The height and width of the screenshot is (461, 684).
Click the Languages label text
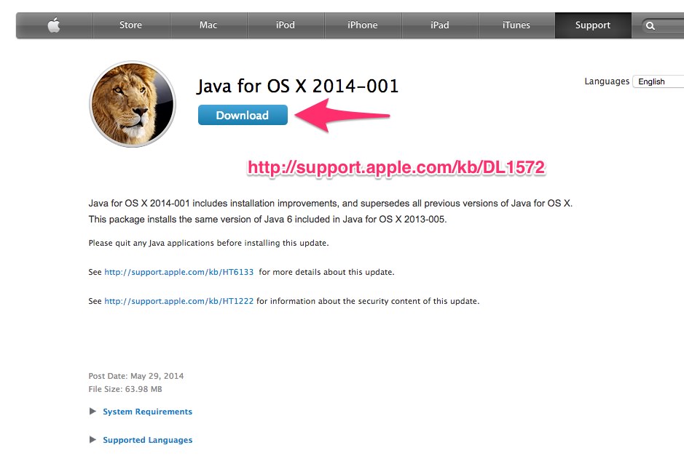point(607,81)
